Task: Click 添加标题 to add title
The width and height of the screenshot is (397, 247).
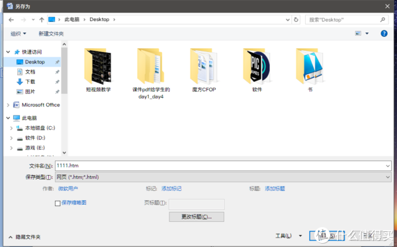Action: click(275, 189)
